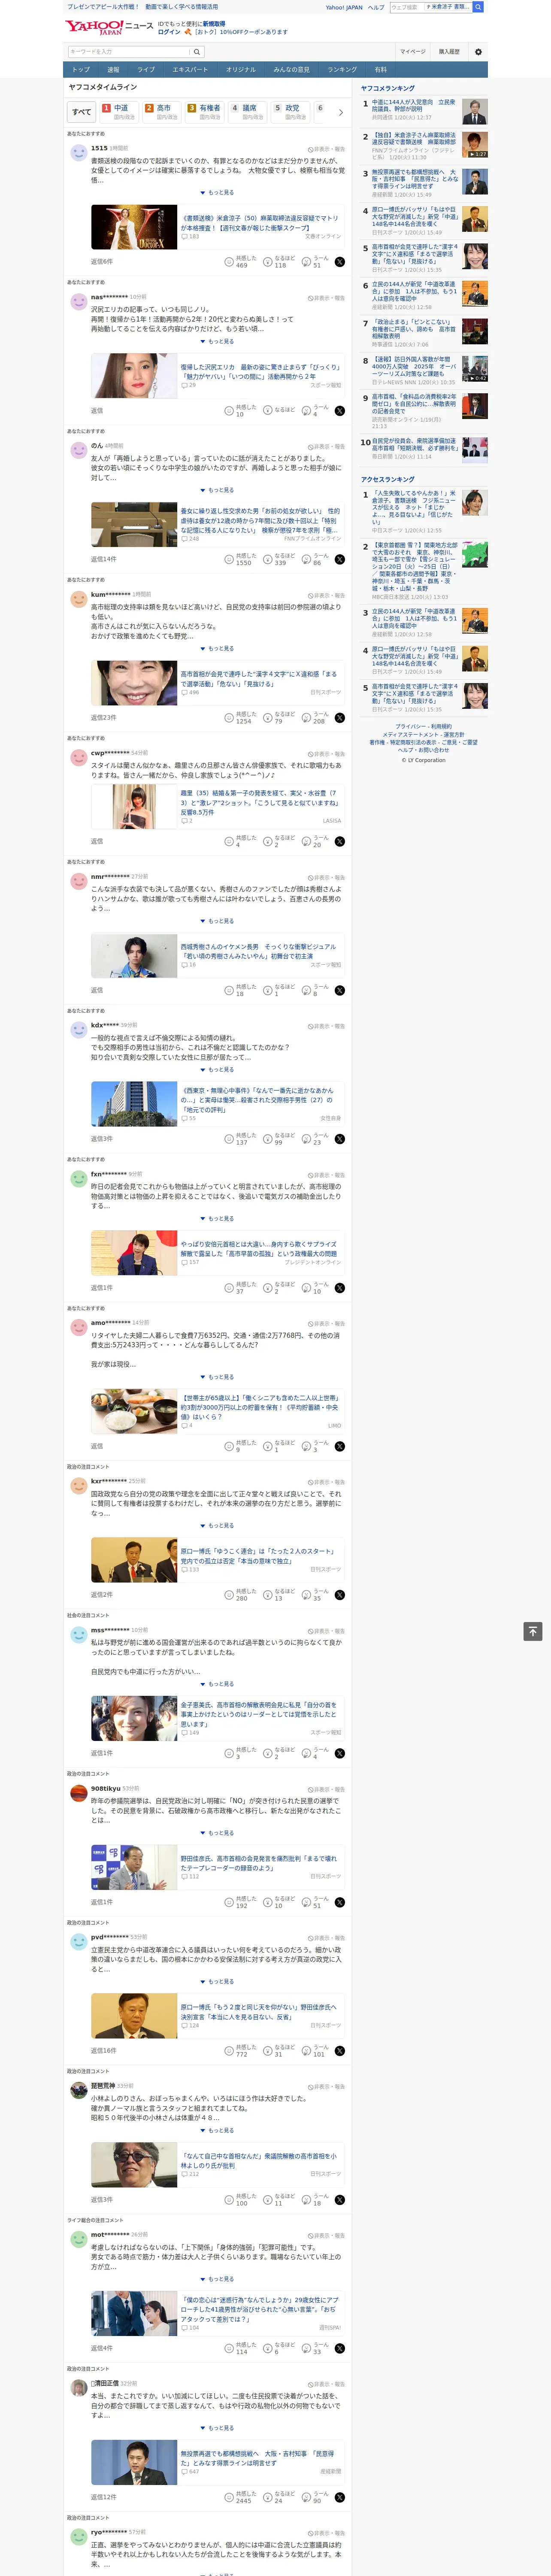
Task: Open the ランキング navigation tab
Action: pos(342,70)
